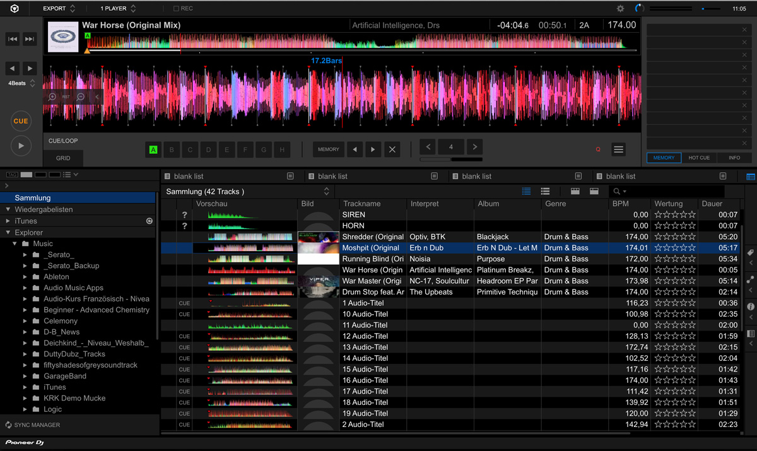Collapse the Wiedergabelisten tree section
The height and width of the screenshot is (451, 757).
point(8,209)
